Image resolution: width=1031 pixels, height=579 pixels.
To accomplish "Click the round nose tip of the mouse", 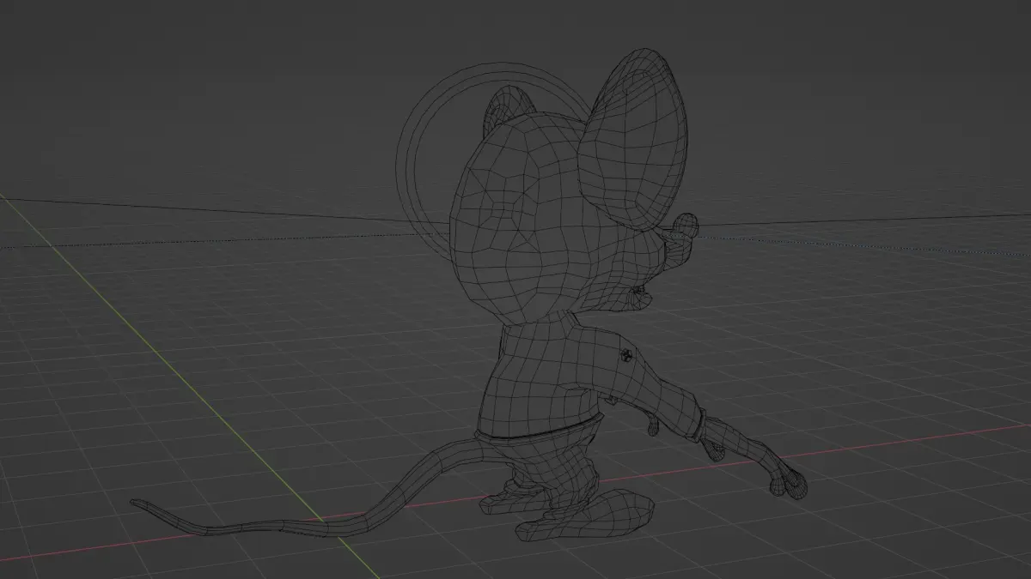I will [686, 225].
